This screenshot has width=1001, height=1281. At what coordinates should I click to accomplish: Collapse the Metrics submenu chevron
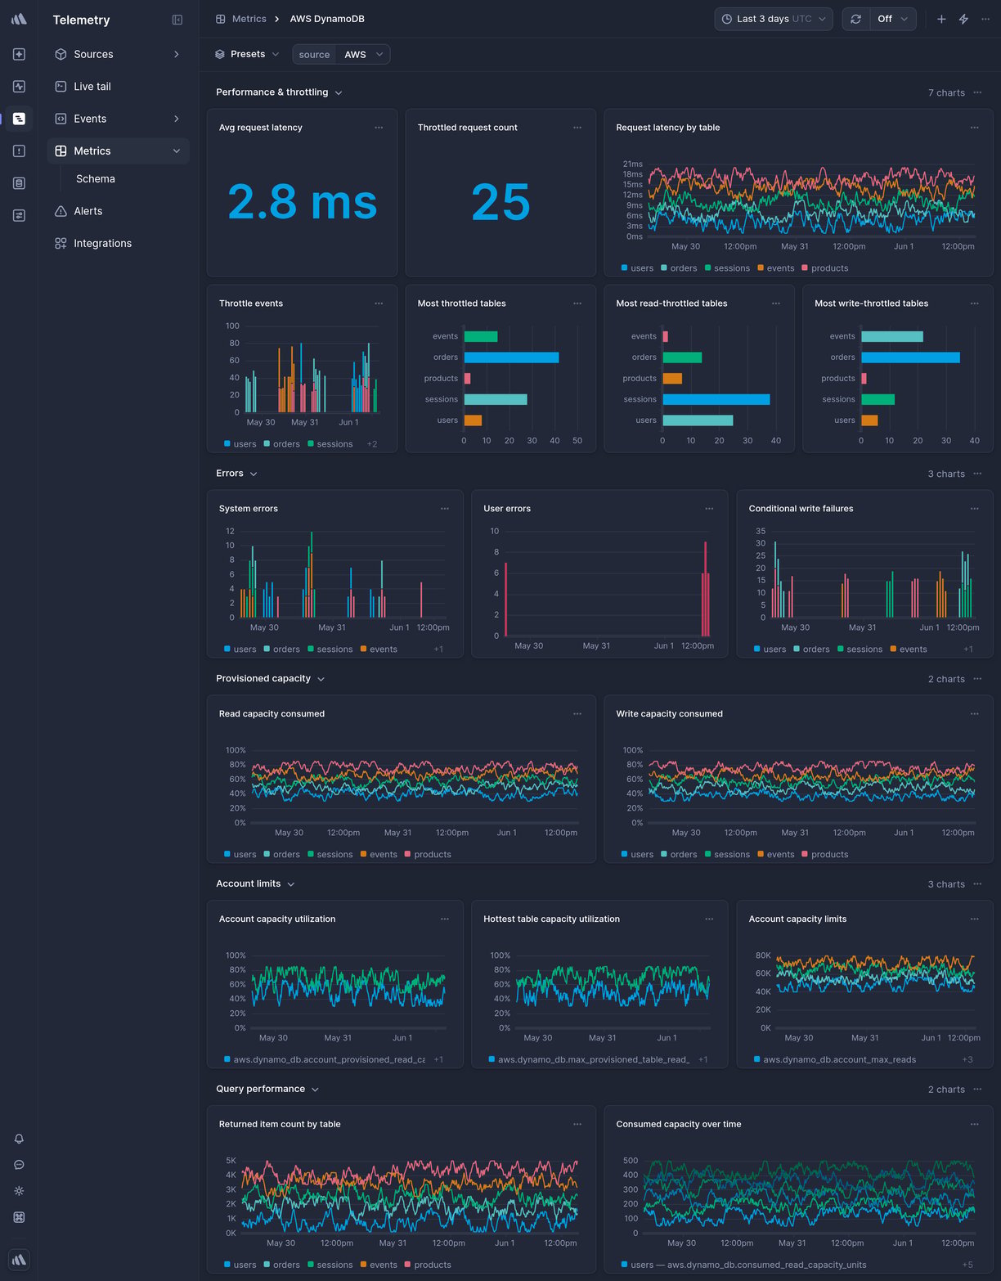[176, 151]
